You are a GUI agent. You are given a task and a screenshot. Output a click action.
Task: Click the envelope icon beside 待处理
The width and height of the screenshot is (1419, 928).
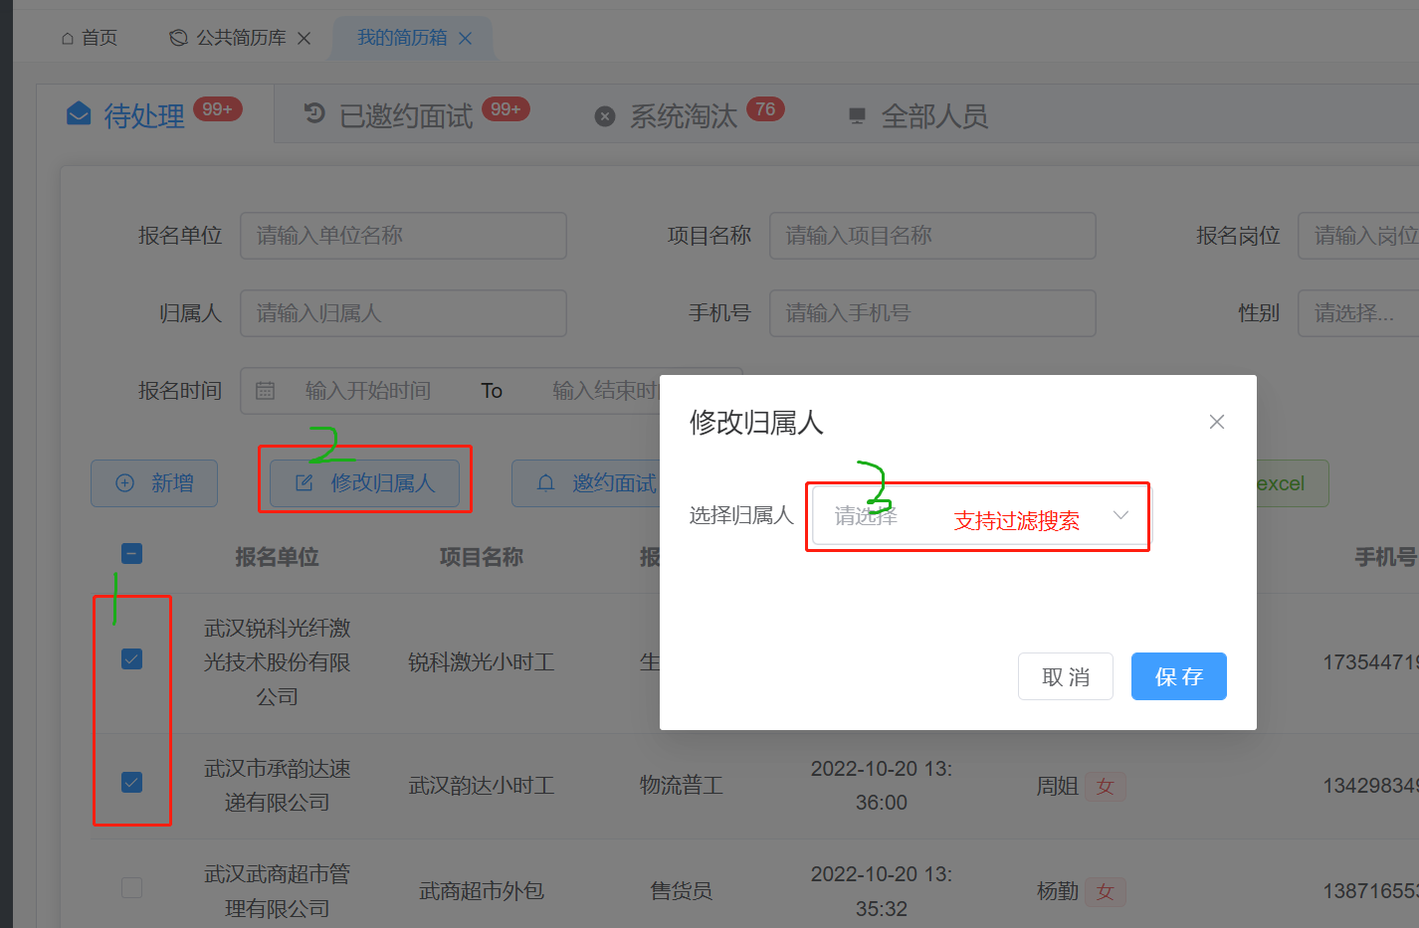click(79, 114)
